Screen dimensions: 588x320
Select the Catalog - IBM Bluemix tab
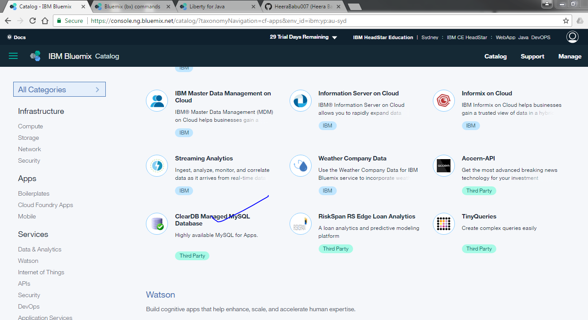pos(45,7)
